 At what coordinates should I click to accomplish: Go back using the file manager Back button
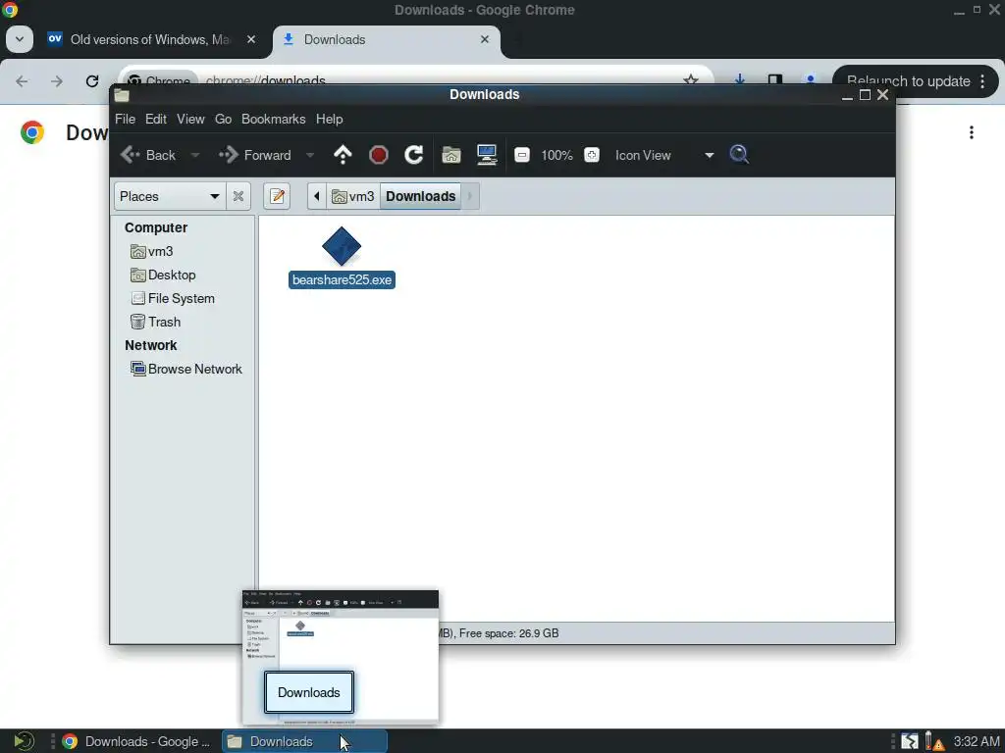click(x=148, y=155)
